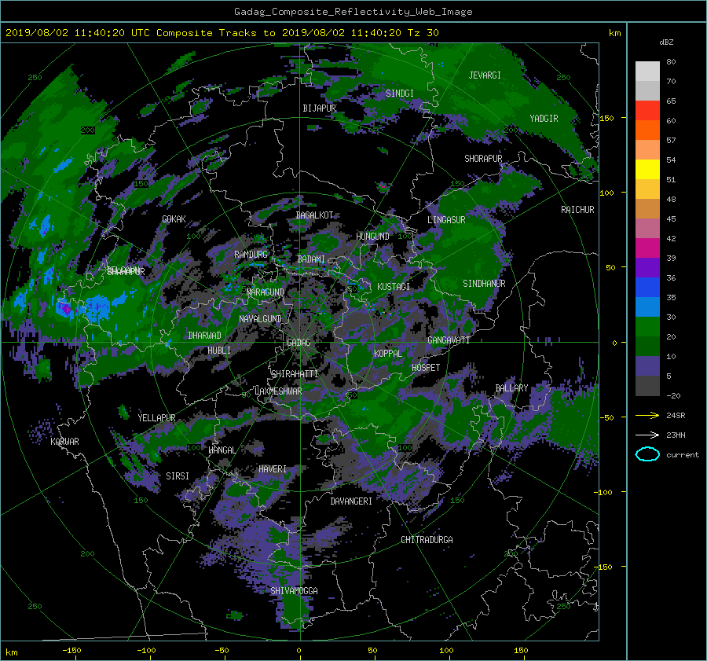Click the SHORAPUR city label
707x661 pixels.
point(483,159)
